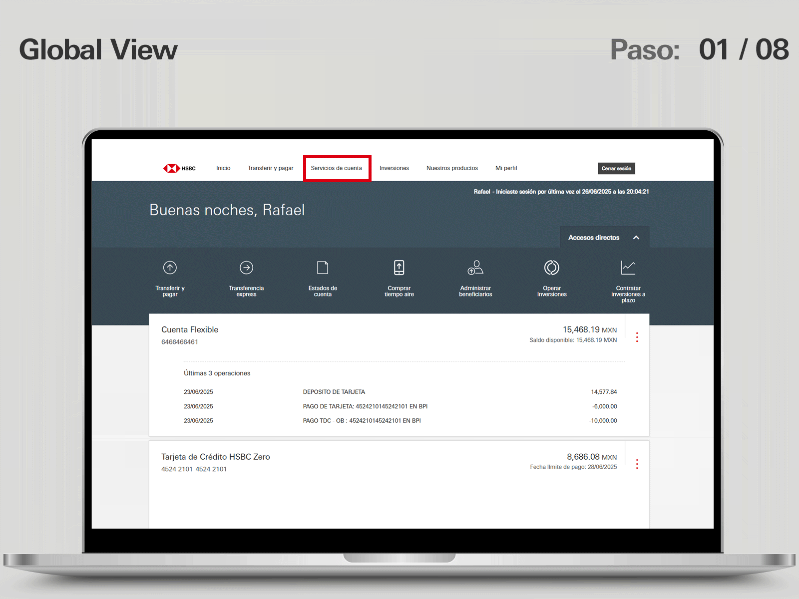Open the Nuestros productos menu
This screenshot has height=599, width=799.
pyautogui.click(x=452, y=168)
